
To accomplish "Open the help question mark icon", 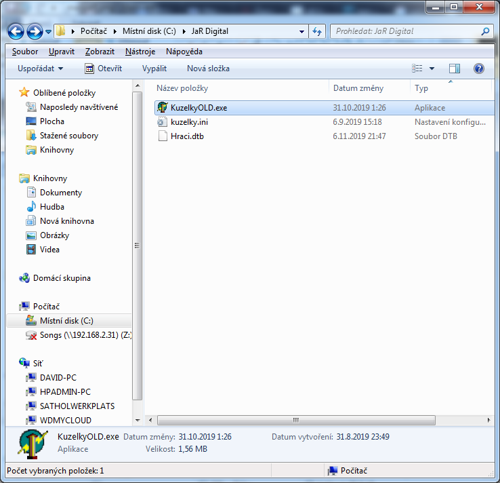I will (479, 69).
